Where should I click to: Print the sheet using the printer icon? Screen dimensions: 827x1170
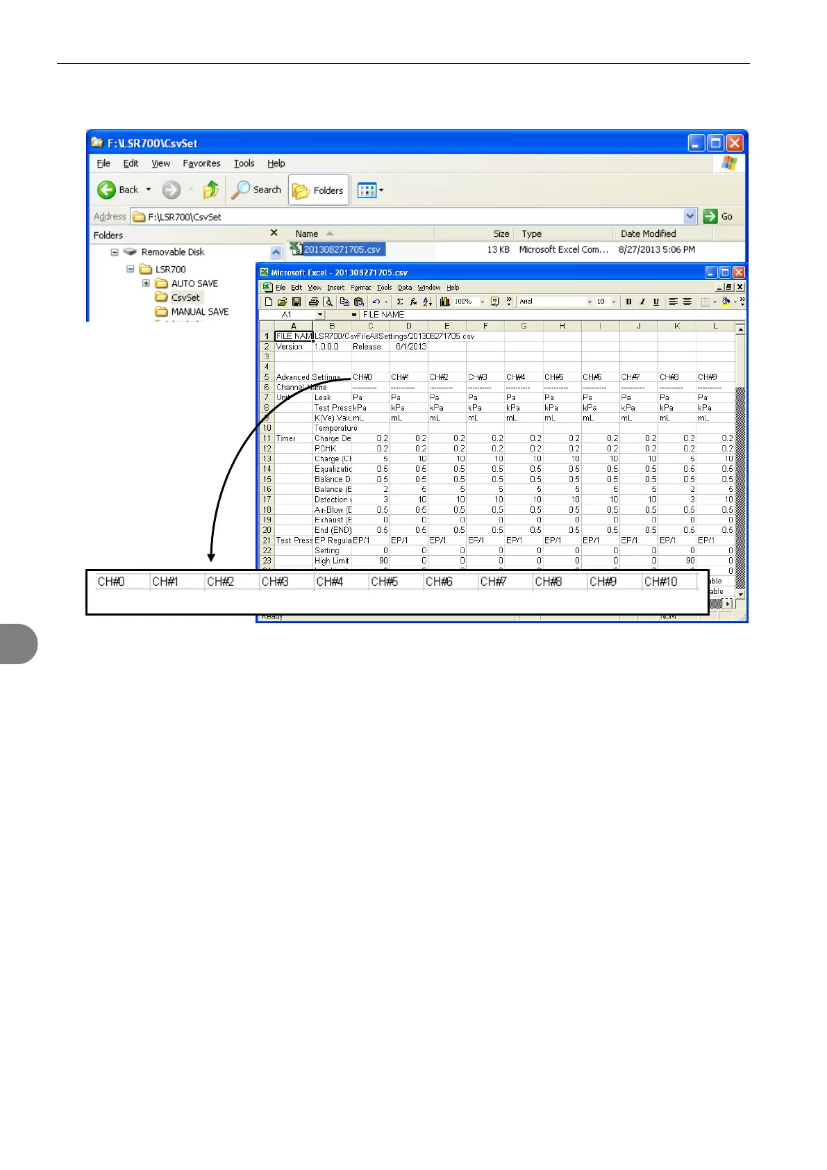tap(314, 302)
